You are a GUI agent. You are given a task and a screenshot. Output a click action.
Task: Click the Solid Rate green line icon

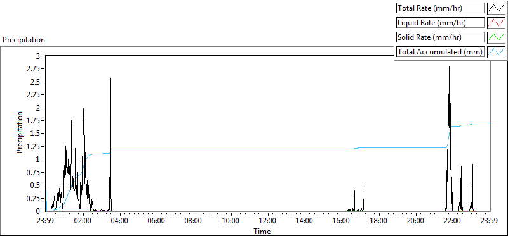[496, 37]
